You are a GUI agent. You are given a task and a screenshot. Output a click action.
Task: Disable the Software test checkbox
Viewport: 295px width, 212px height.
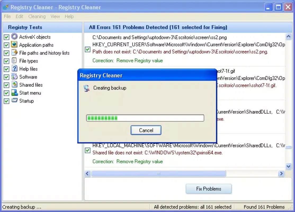6,77
